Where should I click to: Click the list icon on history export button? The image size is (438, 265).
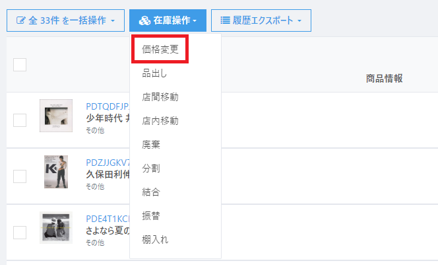[x=226, y=20]
